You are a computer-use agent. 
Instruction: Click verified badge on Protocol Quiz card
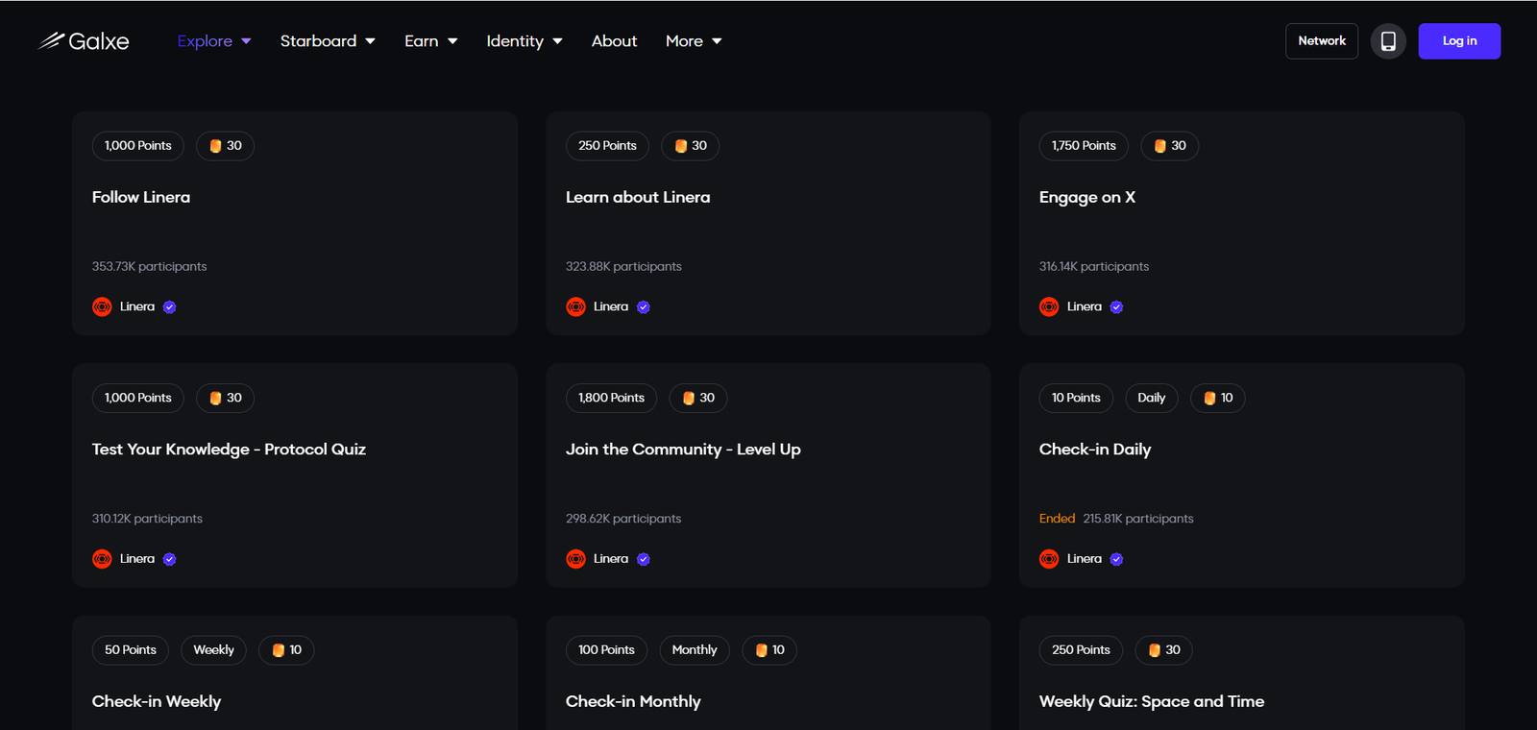170,559
